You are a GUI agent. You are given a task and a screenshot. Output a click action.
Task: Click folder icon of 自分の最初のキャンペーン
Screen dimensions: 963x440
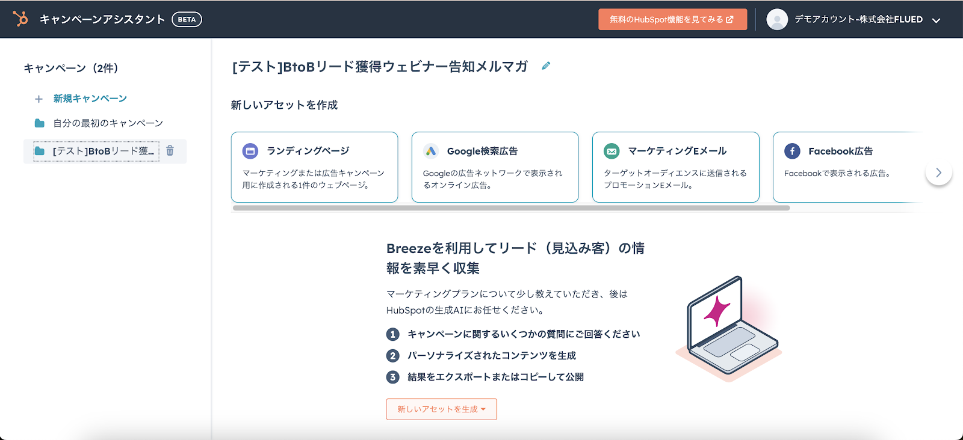pos(40,123)
